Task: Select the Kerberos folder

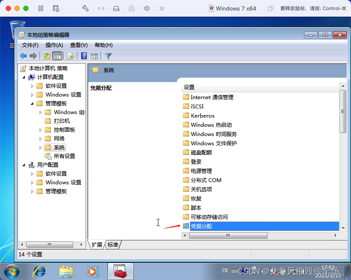Action: (x=202, y=115)
